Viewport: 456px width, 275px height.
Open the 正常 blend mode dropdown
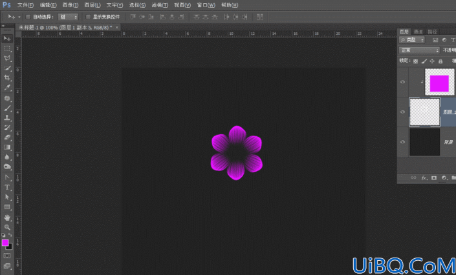click(419, 50)
